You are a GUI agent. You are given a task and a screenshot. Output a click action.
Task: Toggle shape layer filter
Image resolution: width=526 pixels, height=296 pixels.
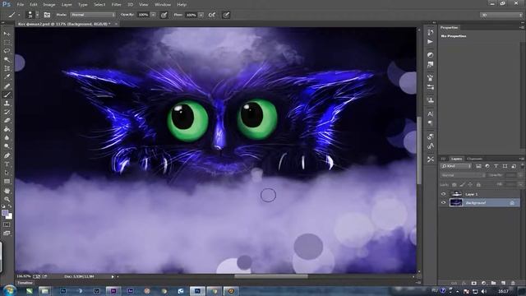[x=505, y=166]
